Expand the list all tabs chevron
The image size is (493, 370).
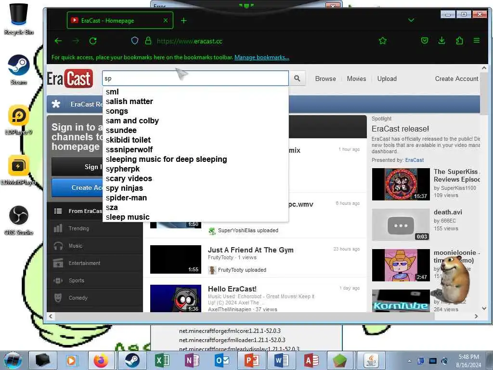coord(411,20)
